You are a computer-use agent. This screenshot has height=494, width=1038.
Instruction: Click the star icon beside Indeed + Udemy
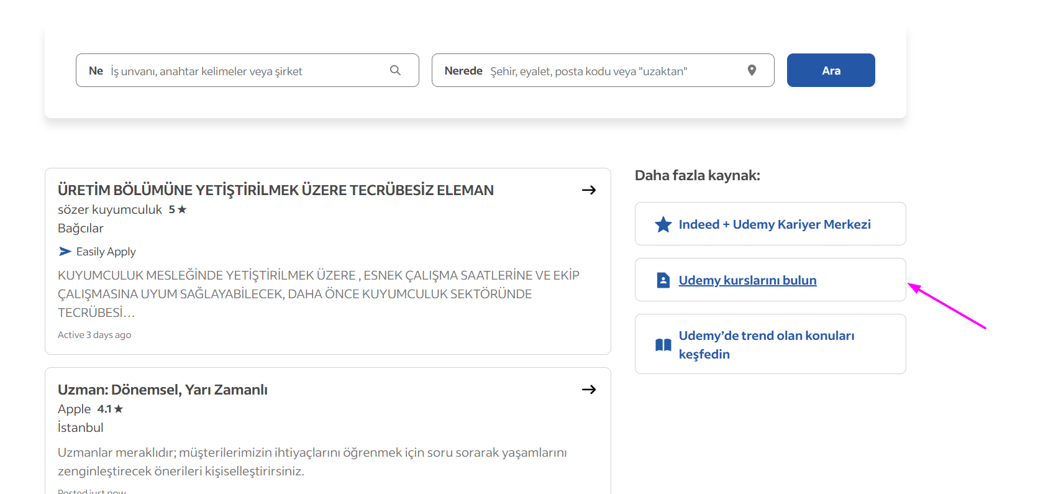tap(663, 224)
